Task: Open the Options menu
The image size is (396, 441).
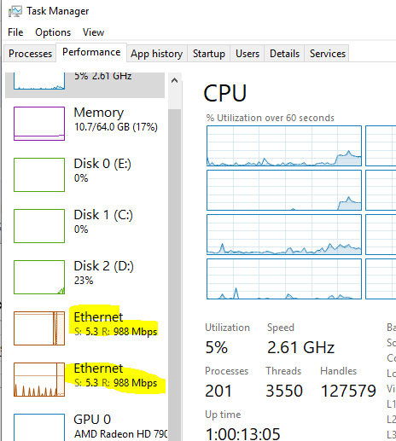Action: pos(53,32)
